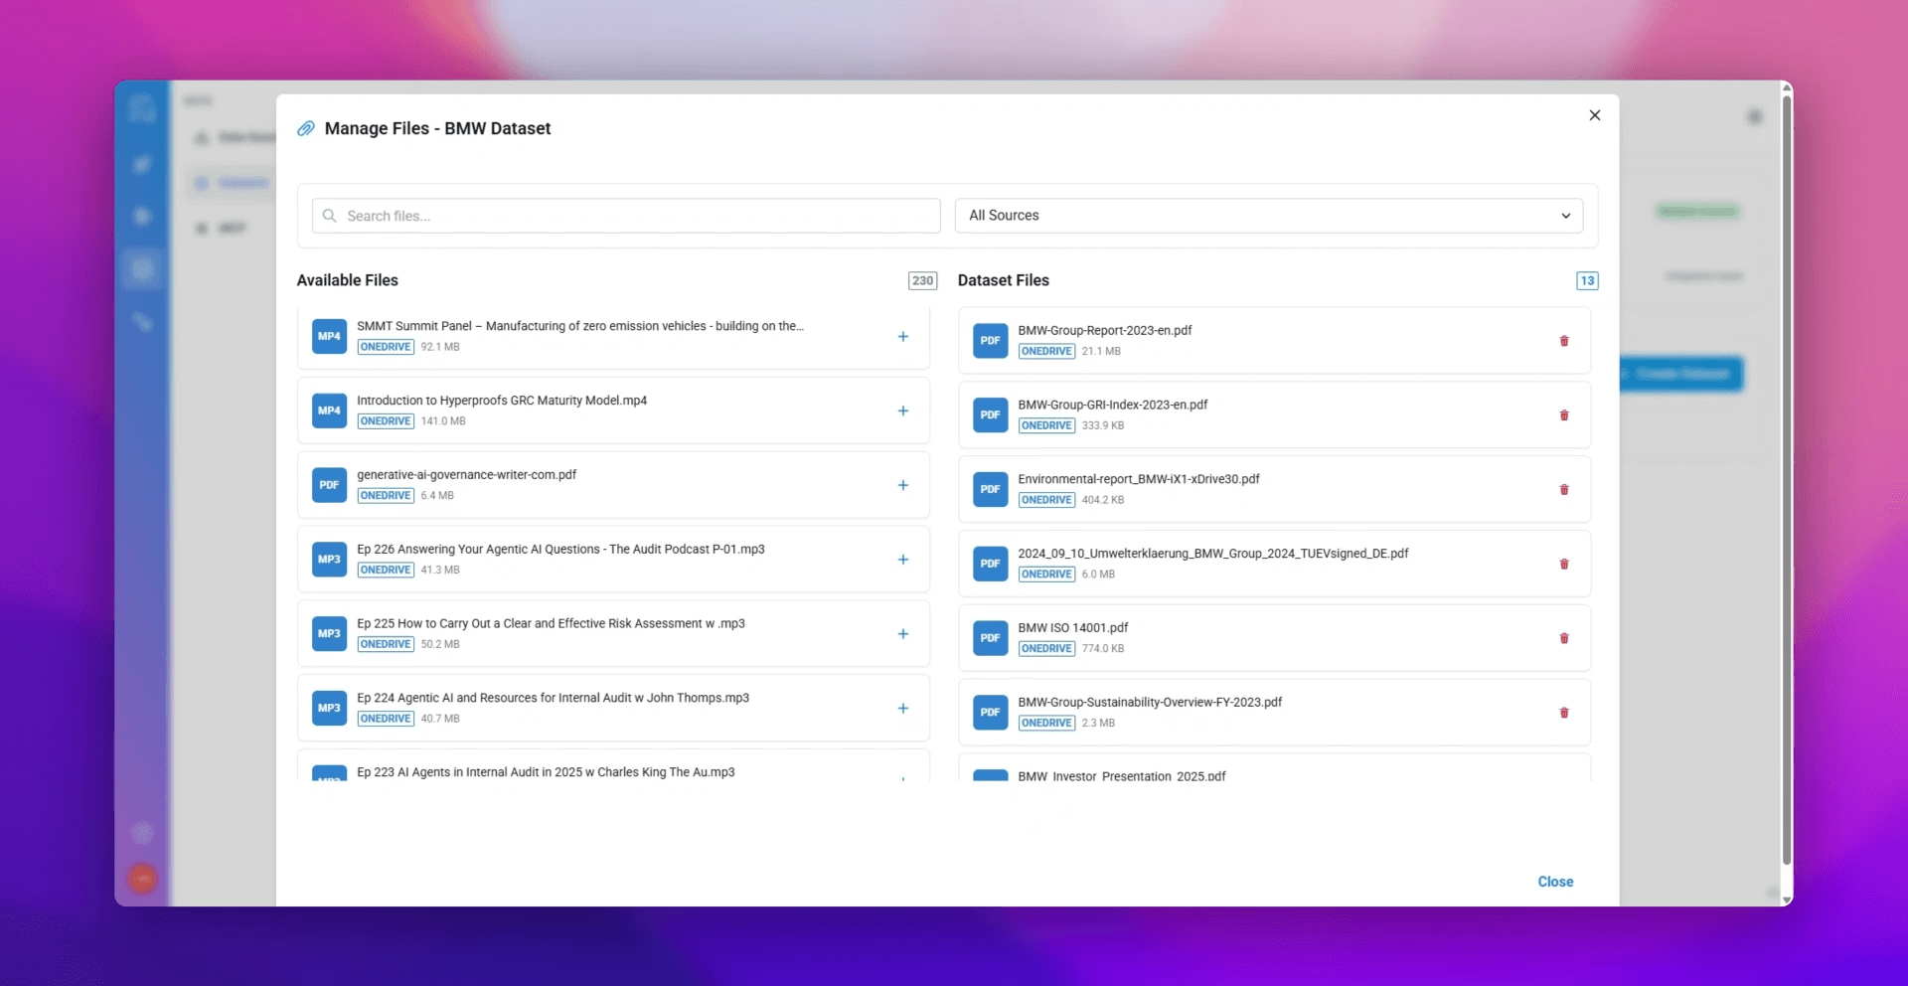The image size is (1908, 986).
Task: Click the Dataset Files heading
Action: 1004,280
